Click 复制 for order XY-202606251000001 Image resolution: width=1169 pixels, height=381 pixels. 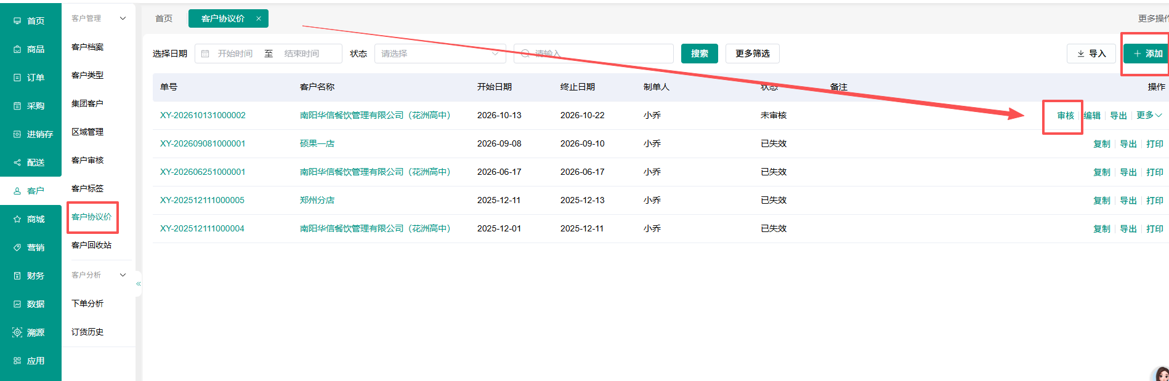coord(1102,172)
